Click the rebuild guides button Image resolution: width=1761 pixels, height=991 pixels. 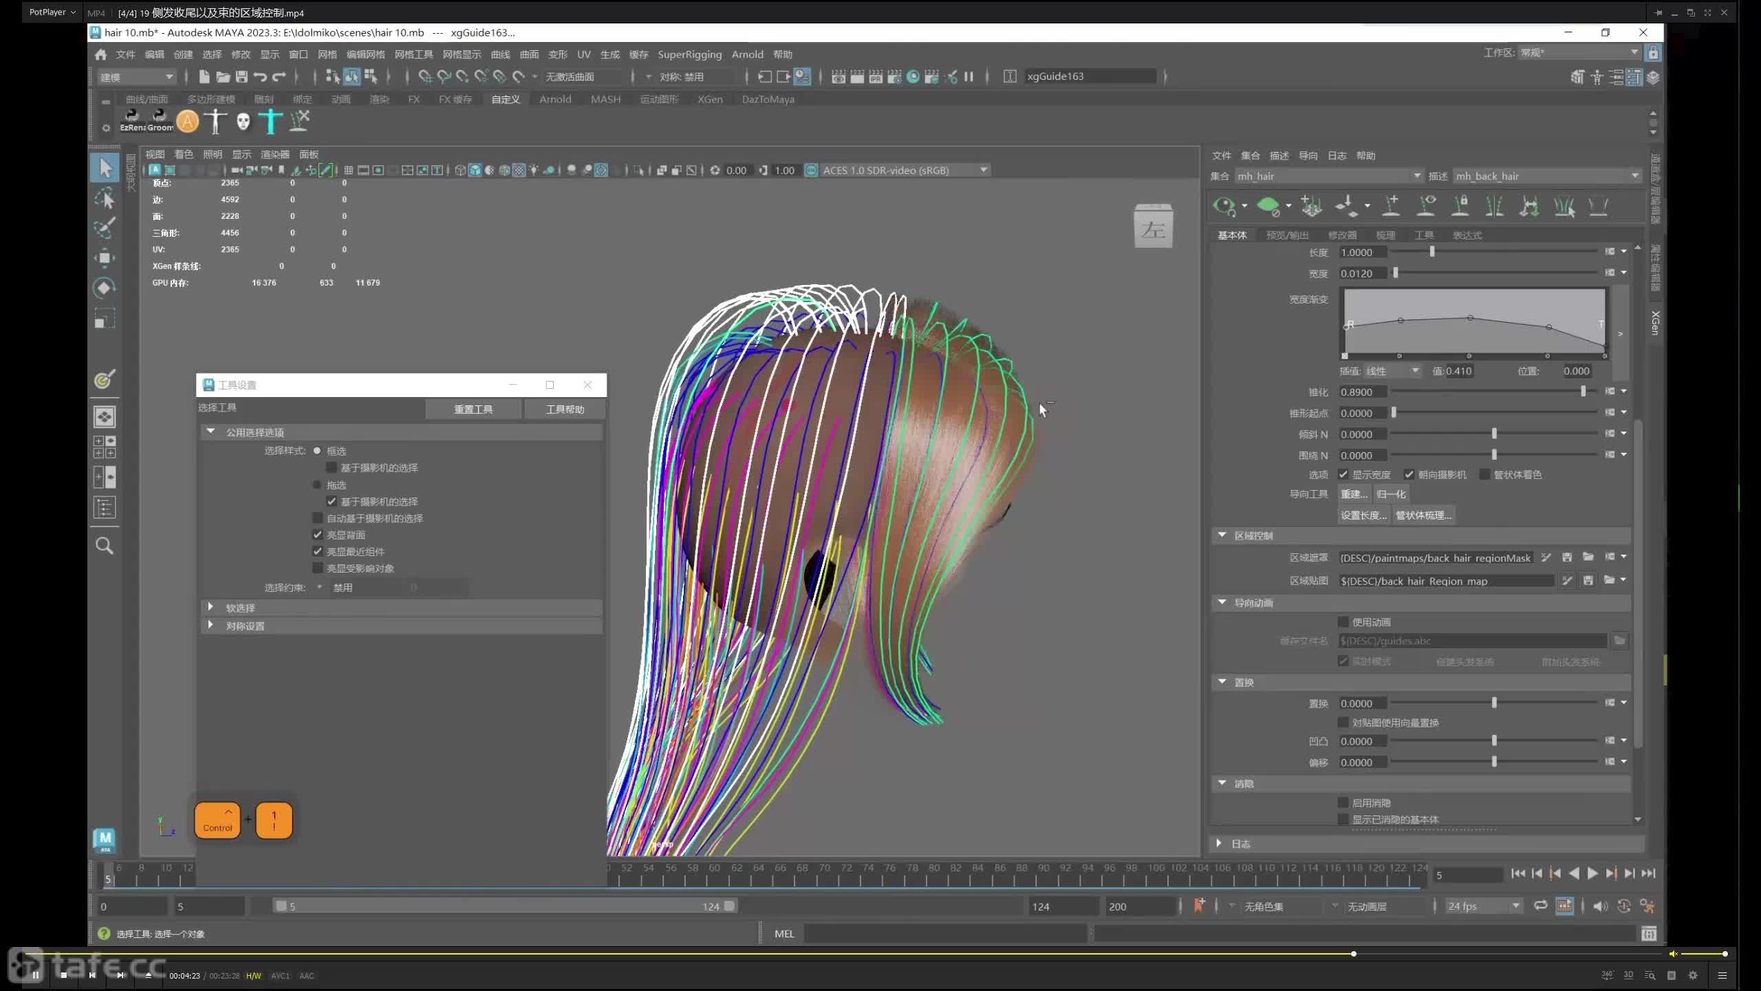(x=1354, y=494)
